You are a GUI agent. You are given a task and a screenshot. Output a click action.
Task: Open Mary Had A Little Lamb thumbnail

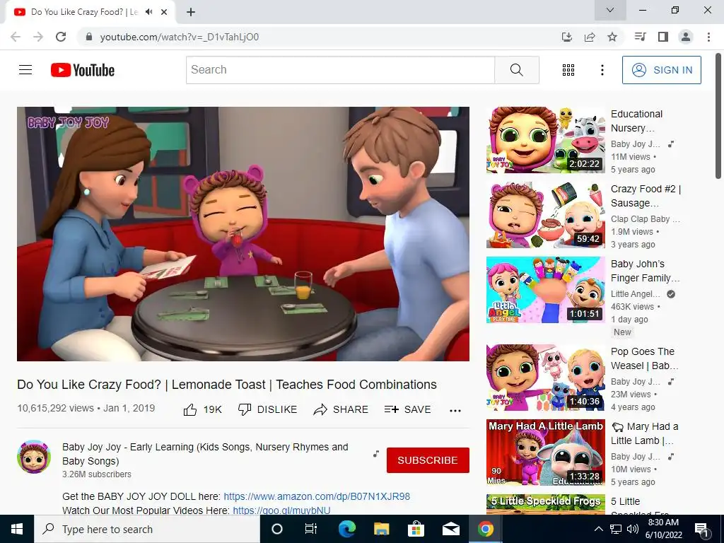tap(545, 452)
